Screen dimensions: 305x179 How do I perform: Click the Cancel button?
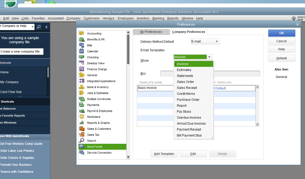[x=282, y=41]
